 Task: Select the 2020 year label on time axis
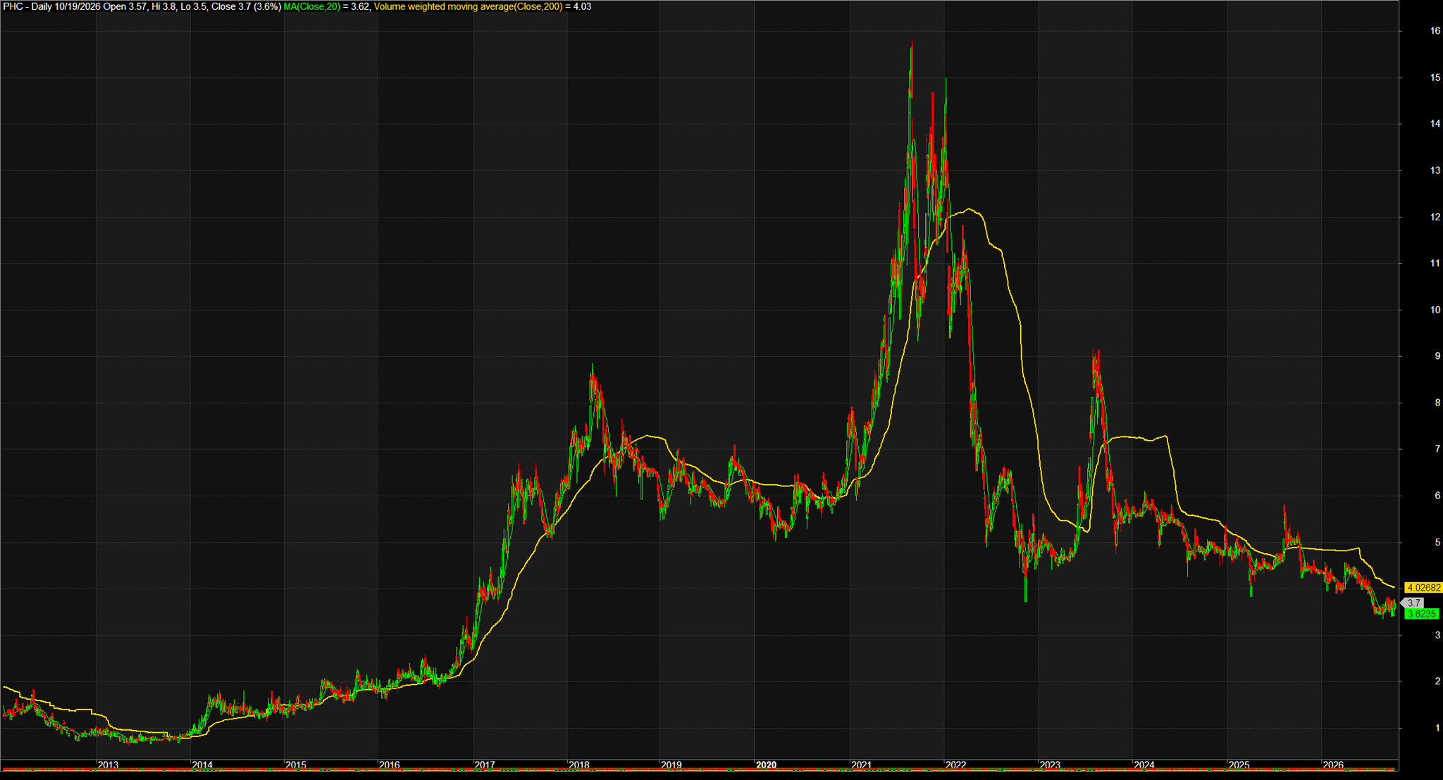pos(766,765)
